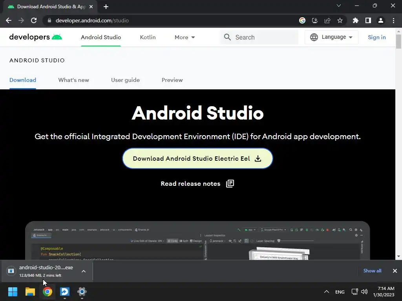Viewport: 402px width, 301px height.
Task: Click the install app icon in address bar
Action: tap(315, 20)
